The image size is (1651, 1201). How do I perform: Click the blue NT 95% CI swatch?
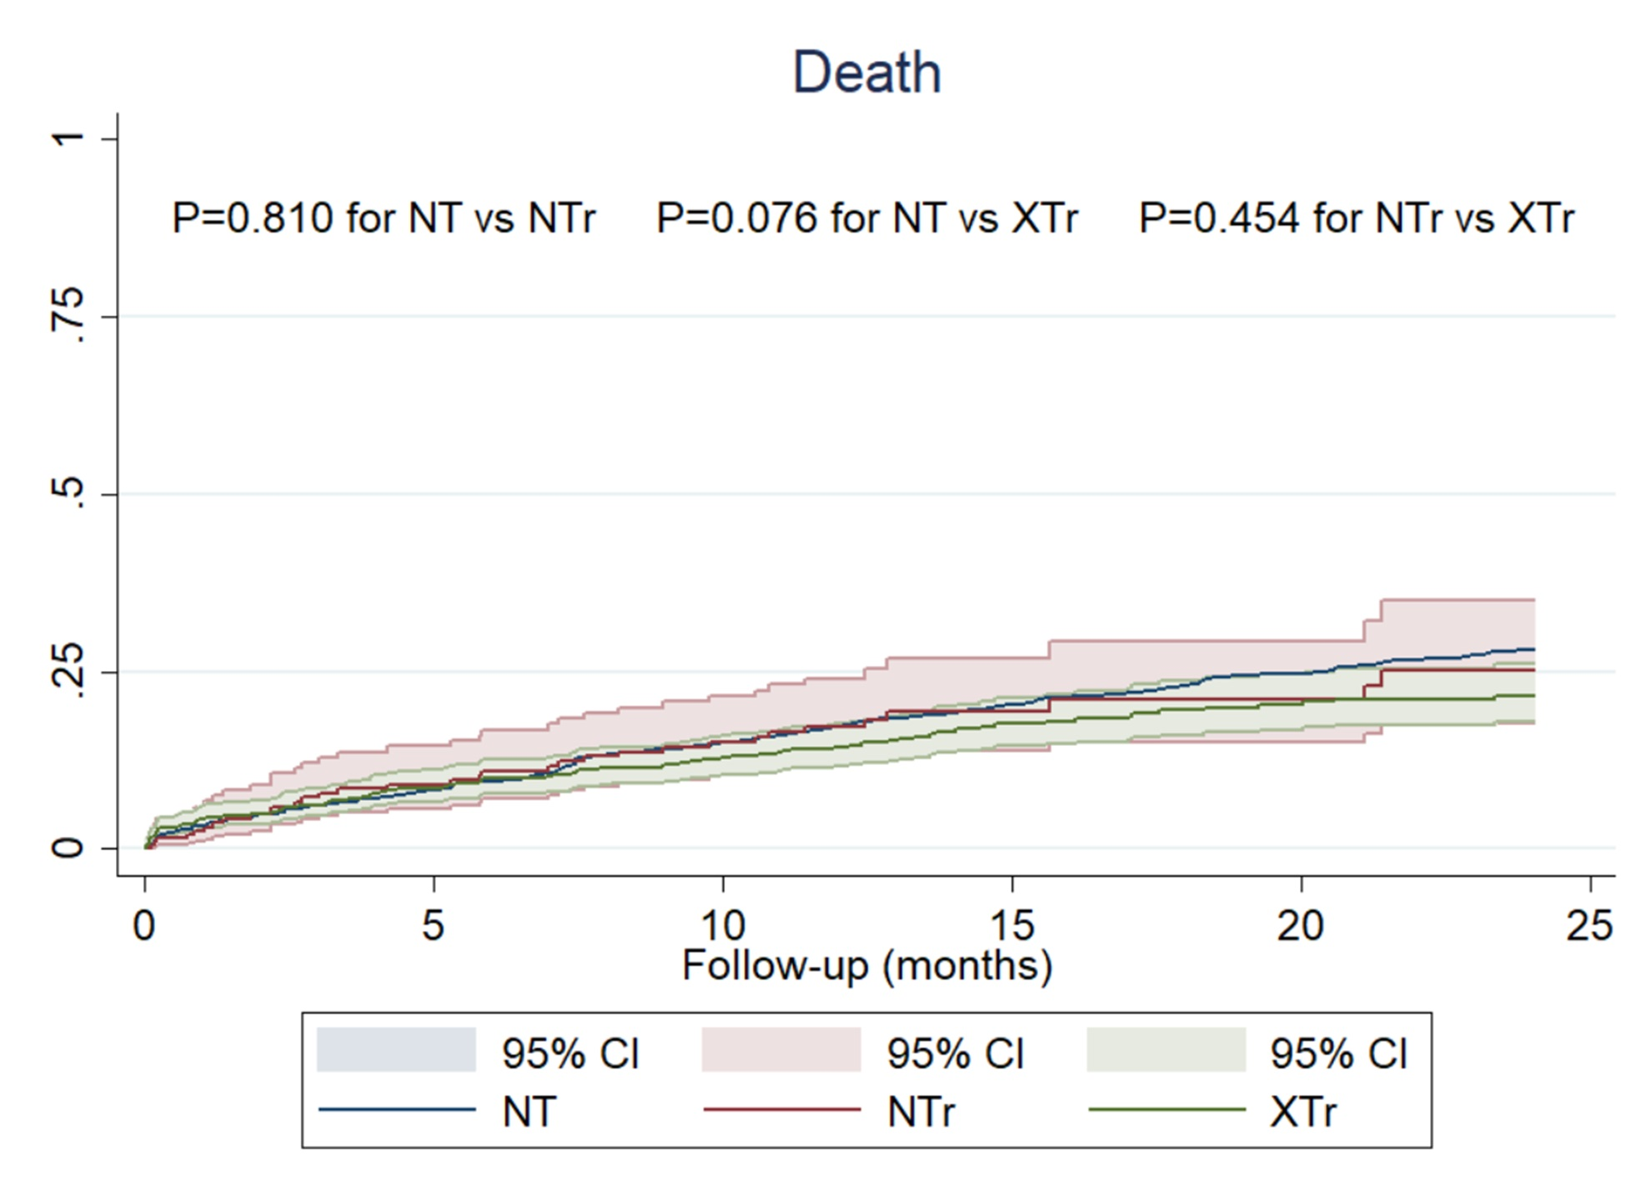[396, 1049]
